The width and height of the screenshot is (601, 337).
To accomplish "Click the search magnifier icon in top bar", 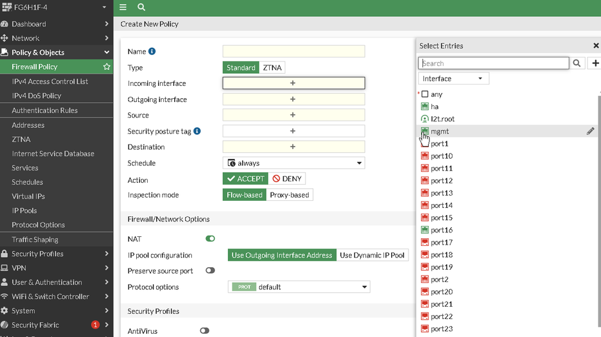I will 141,8.
